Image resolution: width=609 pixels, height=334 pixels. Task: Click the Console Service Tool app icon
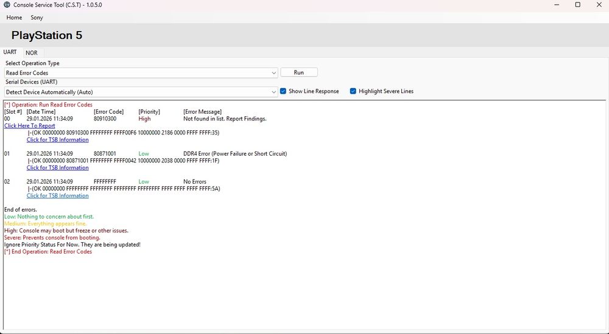[7, 5]
